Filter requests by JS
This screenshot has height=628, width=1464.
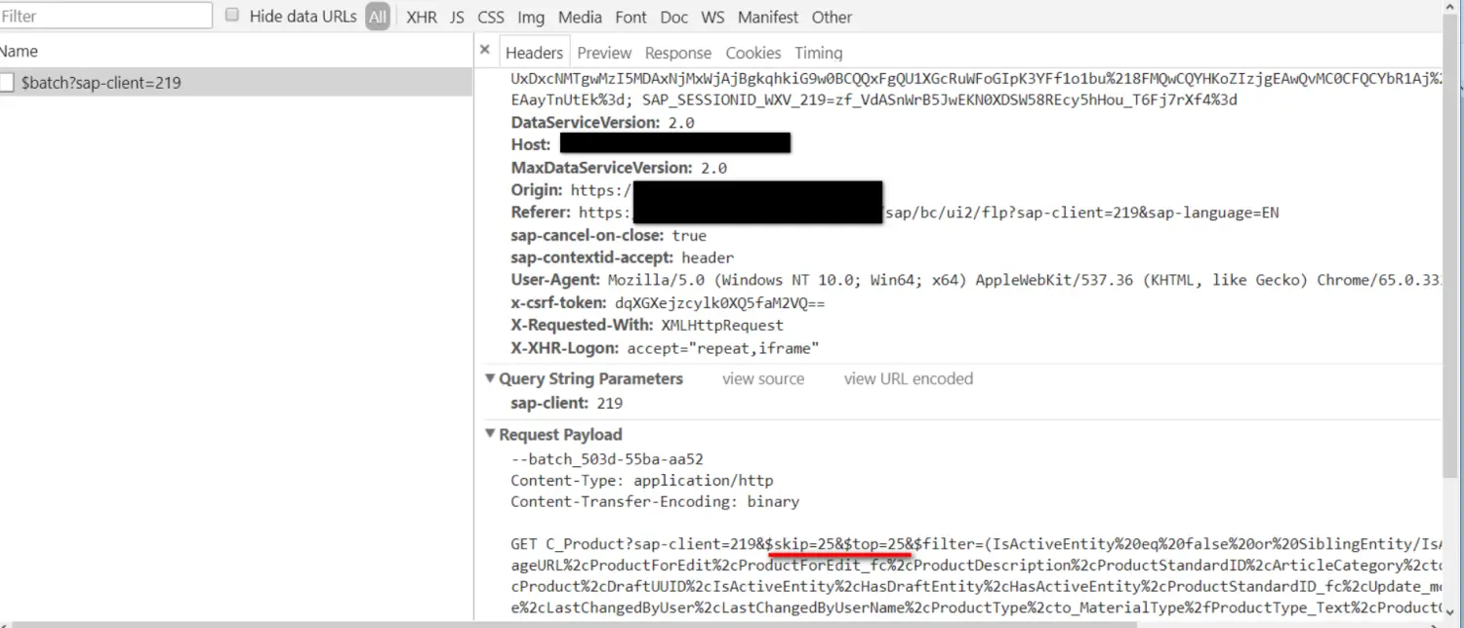pyautogui.click(x=457, y=17)
